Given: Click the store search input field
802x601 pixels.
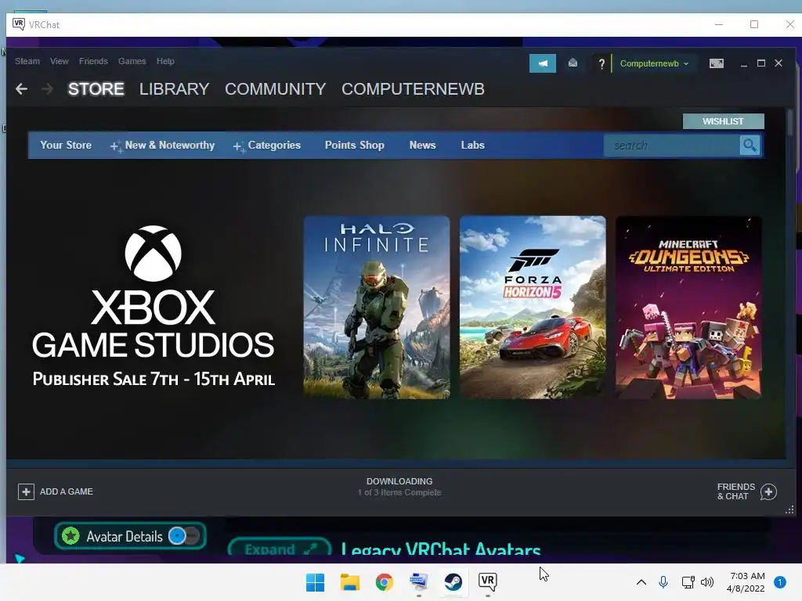Looking at the screenshot, I should pos(671,146).
